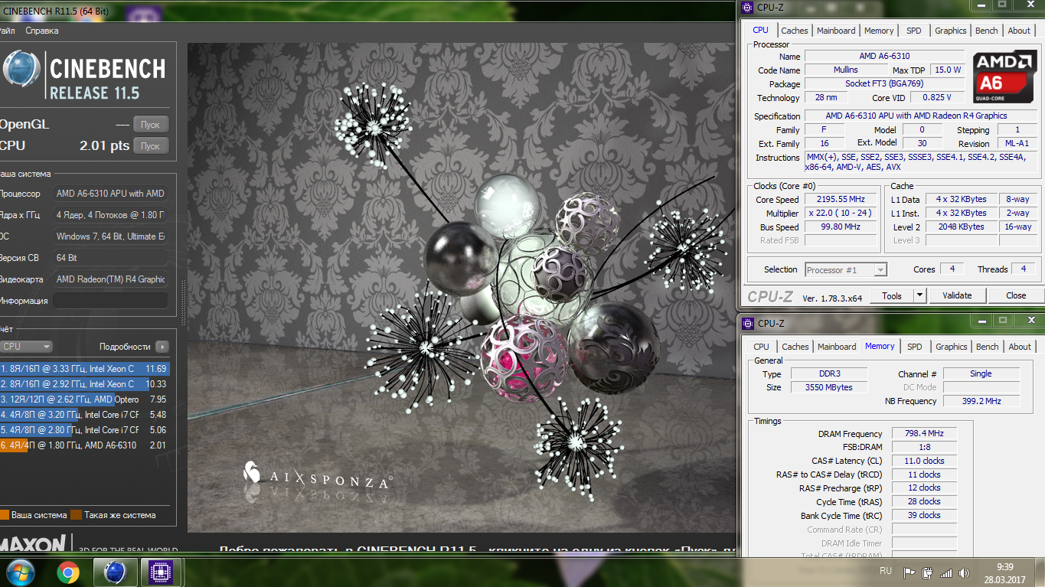This screenshot has width=1045, height=587.
Task: Click the Validate button in CPU-Z
Action: pos(957,295)
